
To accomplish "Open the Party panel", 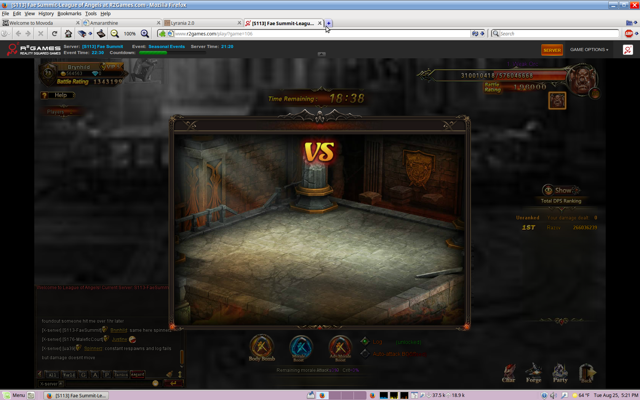I will pos(560,373).
